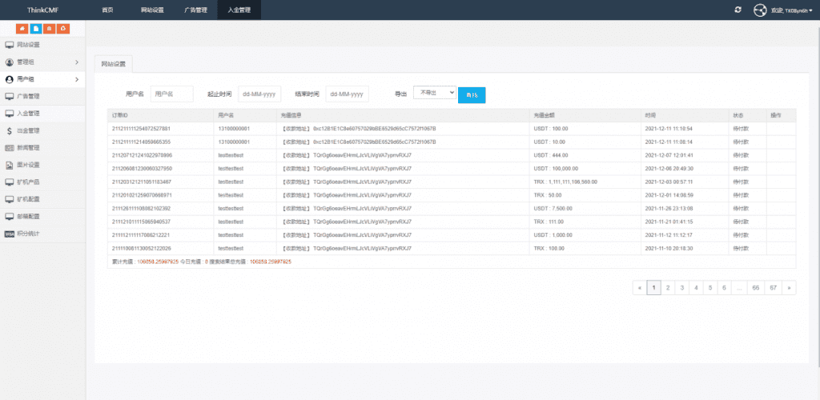Click the icon beside 积分统计
This screenshot has height=400, width=820.
click(x=10, y=234)
